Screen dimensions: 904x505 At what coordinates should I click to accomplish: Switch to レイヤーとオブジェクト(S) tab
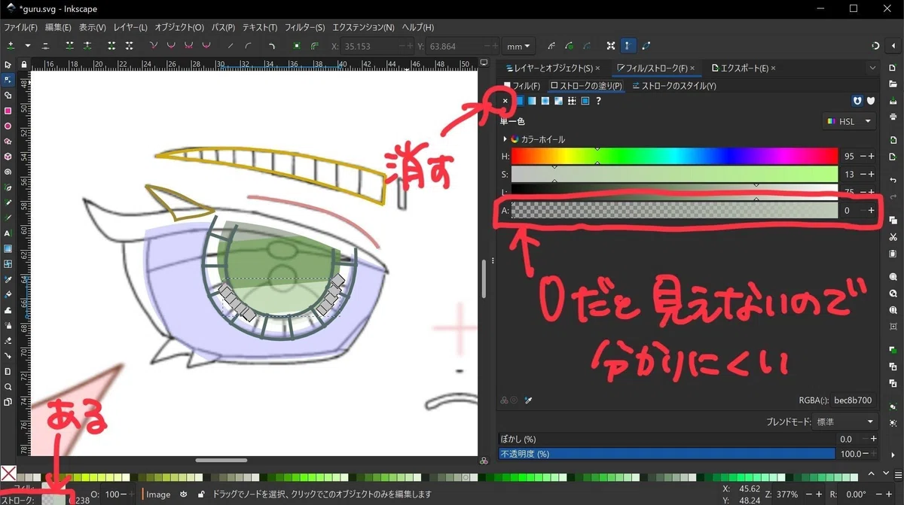click(x=549, y=68)
